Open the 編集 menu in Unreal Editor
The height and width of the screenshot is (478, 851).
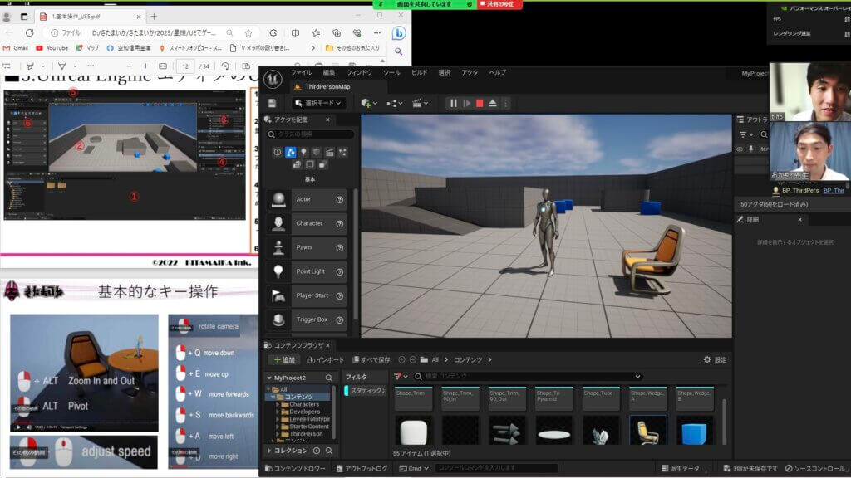click(329, 73)
